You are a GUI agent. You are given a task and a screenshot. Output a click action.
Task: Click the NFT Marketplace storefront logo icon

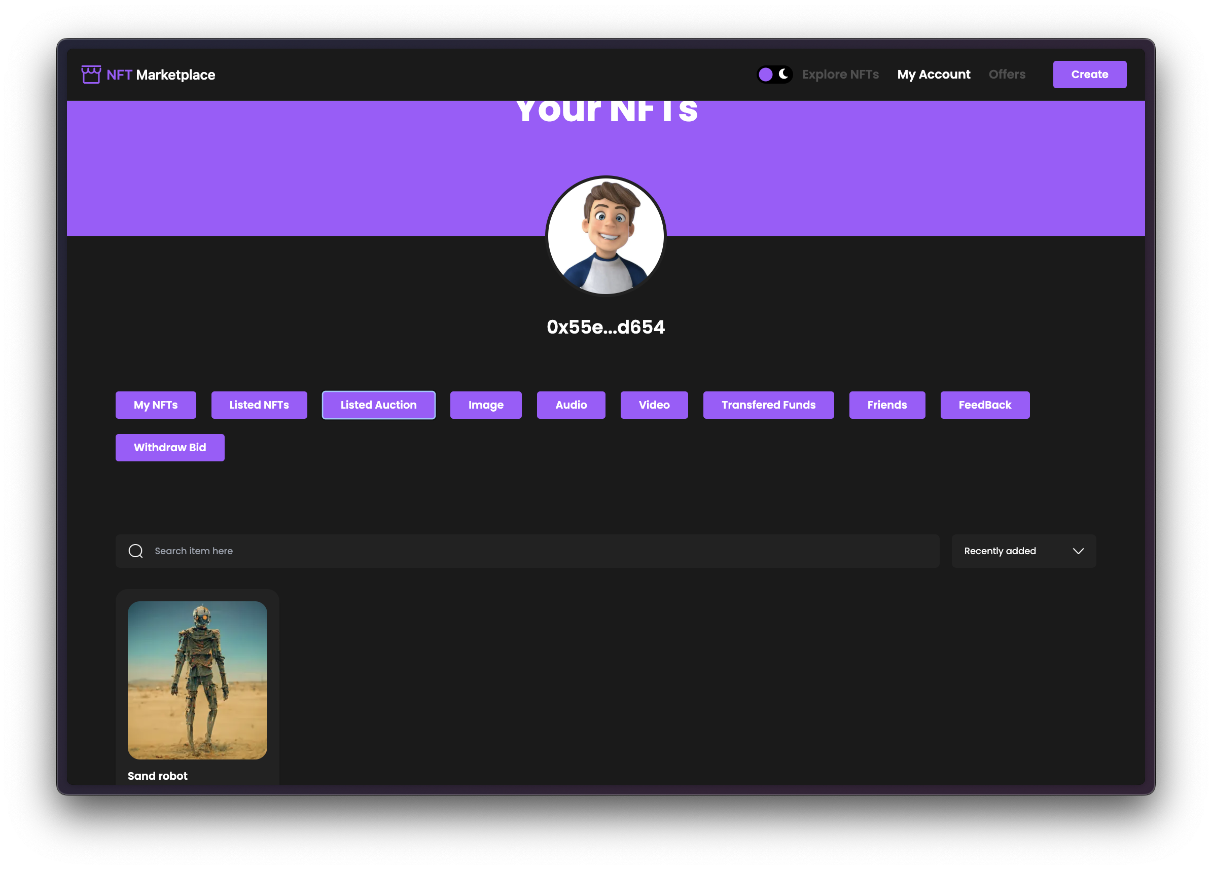[x=91, y=75]
